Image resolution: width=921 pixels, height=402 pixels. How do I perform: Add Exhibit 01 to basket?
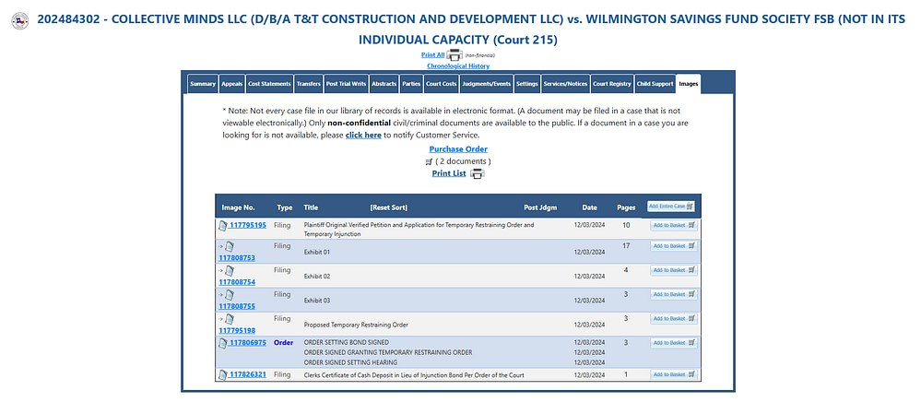click(674, 245)
